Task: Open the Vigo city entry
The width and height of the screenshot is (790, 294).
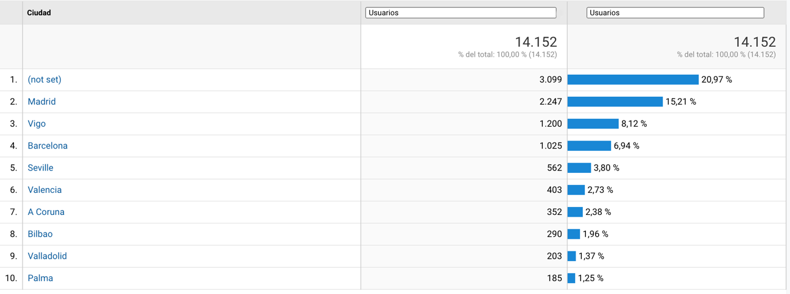Action: pyautogui.click(x=37, y=124)
